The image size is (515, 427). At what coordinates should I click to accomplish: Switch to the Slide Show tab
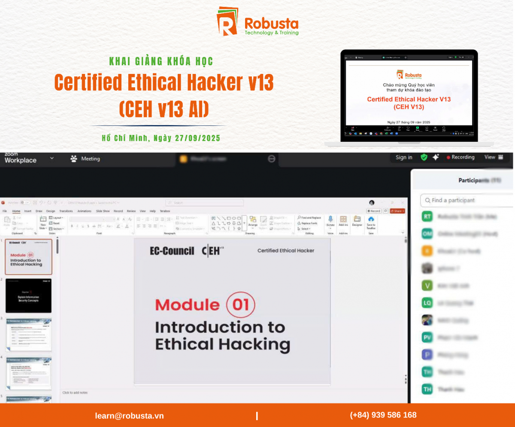103,211
